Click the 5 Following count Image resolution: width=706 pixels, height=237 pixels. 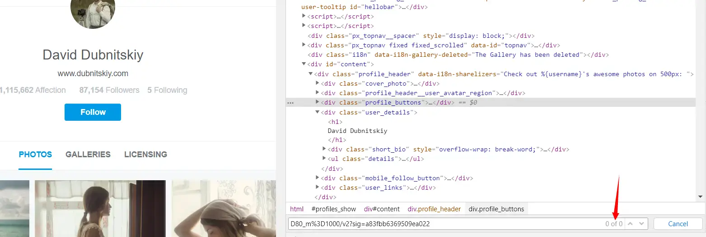tap(167, 90)
